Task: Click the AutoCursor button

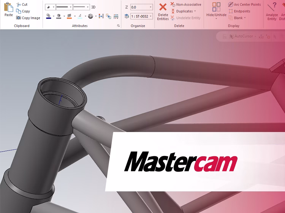Action: 242,36
